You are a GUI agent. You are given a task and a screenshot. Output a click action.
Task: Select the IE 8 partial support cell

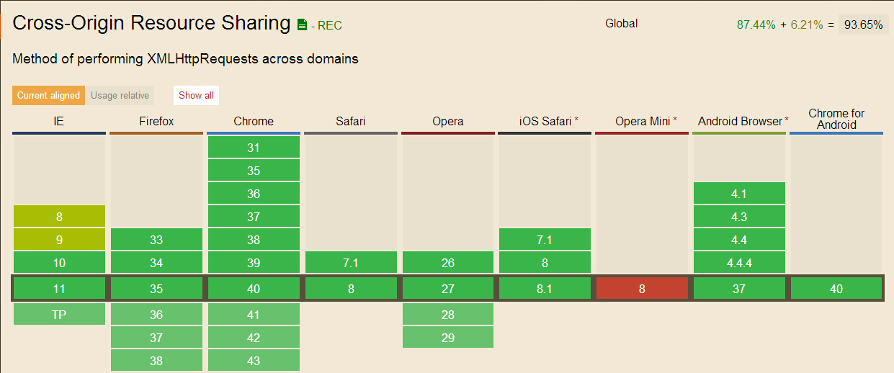[x=59, y=217]
